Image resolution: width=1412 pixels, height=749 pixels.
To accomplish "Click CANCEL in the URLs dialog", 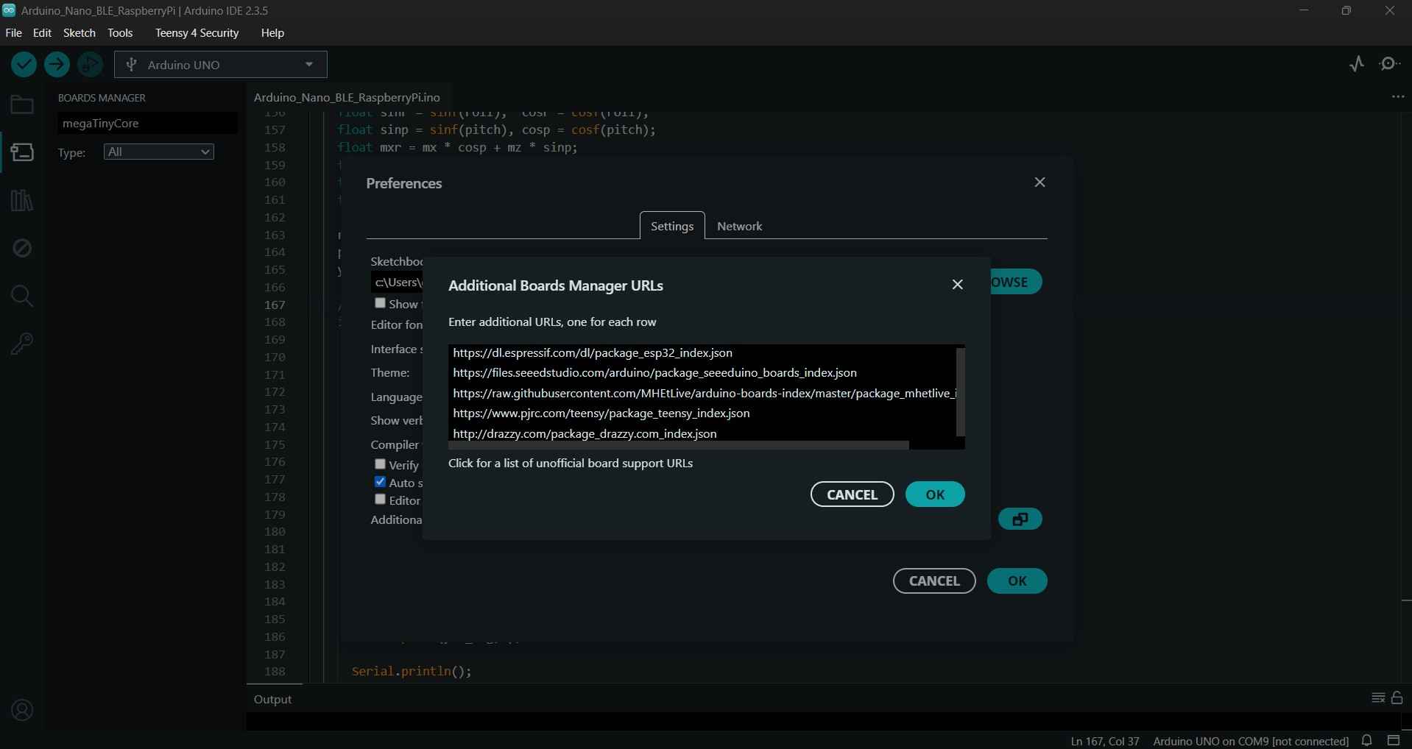I will [853, 494].
